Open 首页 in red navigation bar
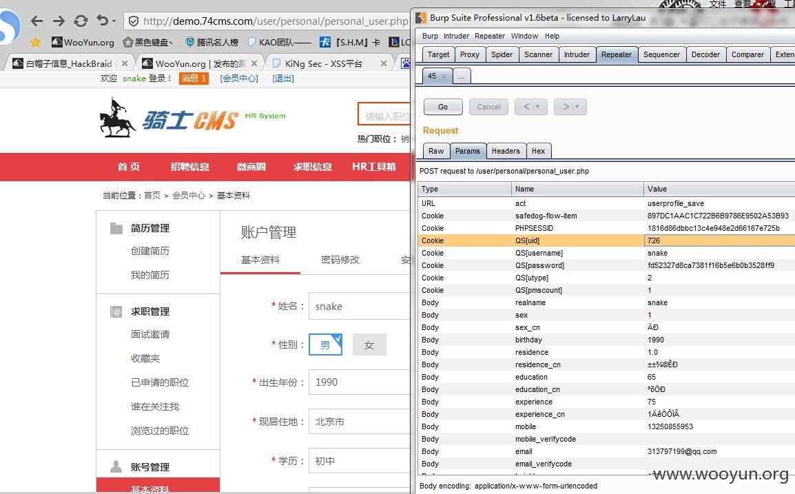The width and height of the screenshot is (795, 494). 129,167
